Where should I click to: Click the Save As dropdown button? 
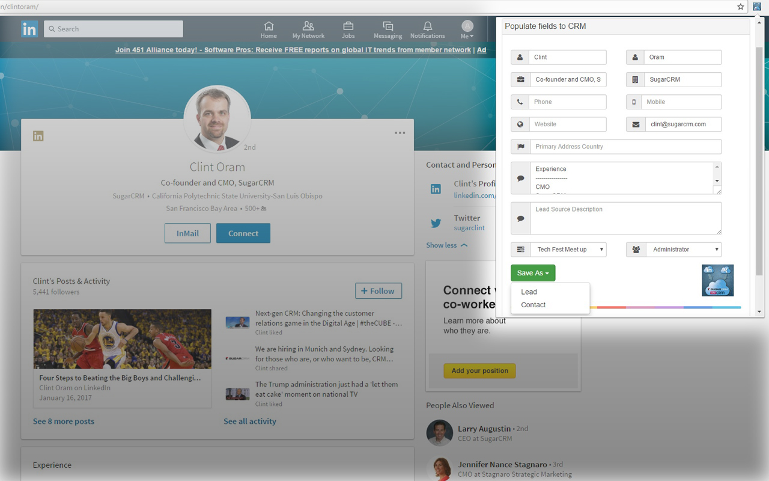pos(533,273)
